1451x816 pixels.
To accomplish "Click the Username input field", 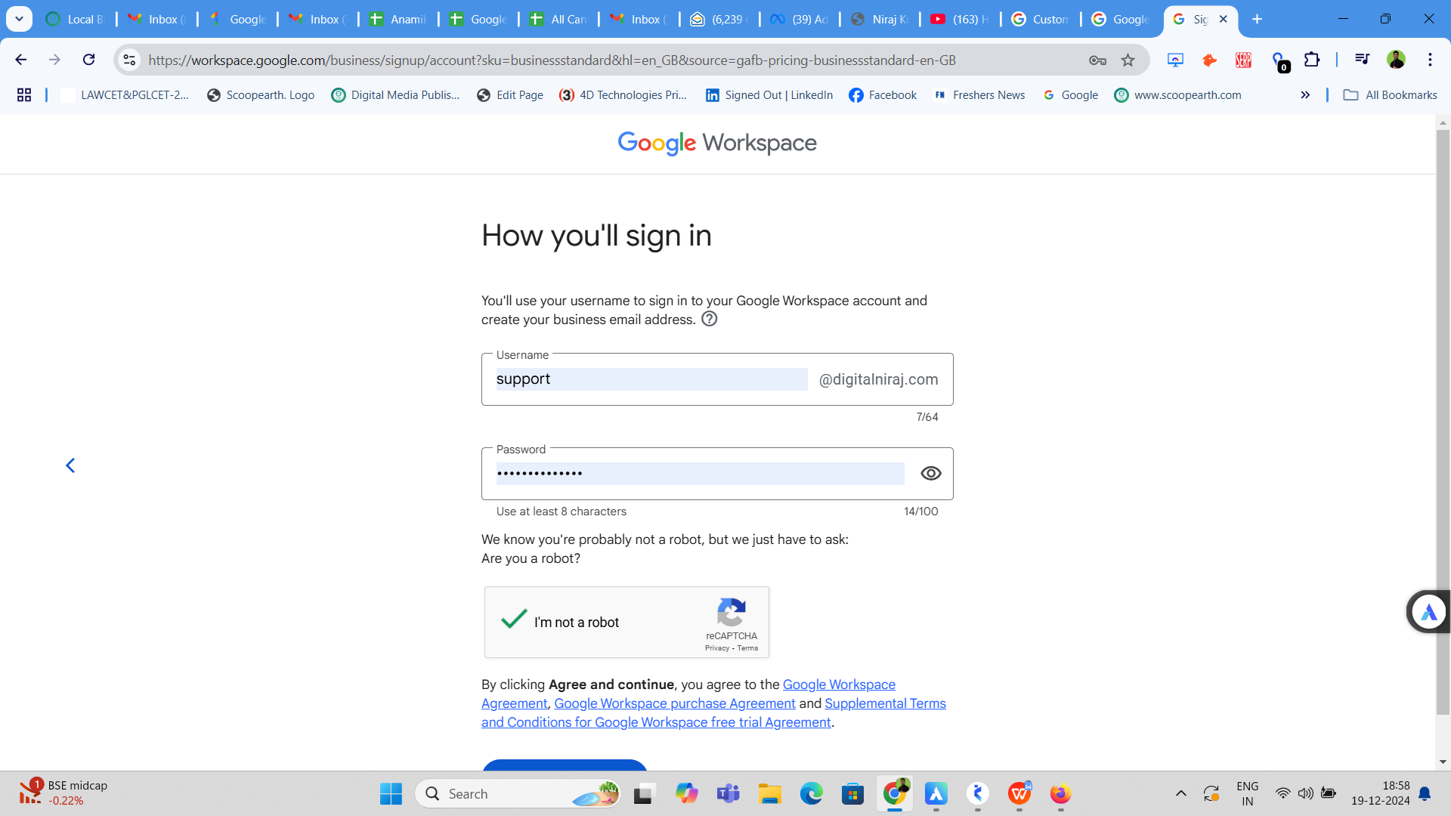I will 651,379.
